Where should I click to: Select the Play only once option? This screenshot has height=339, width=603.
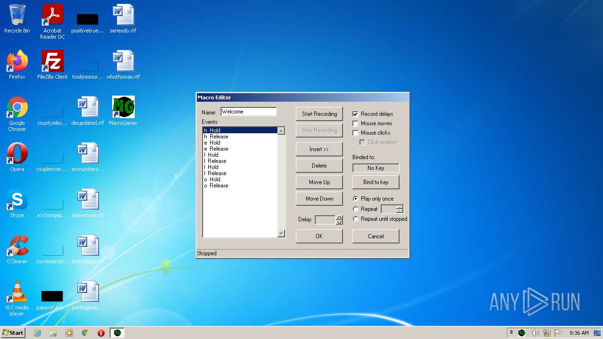356,199
